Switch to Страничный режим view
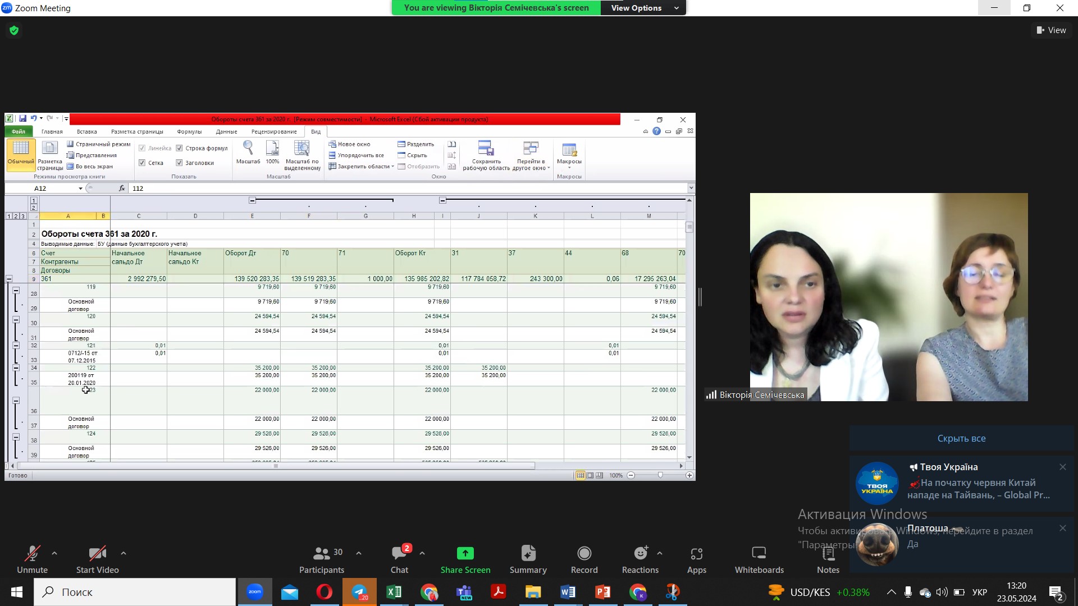Image resolution: width=1078 pixels, height=606 pixels. [x=98, y=144]
